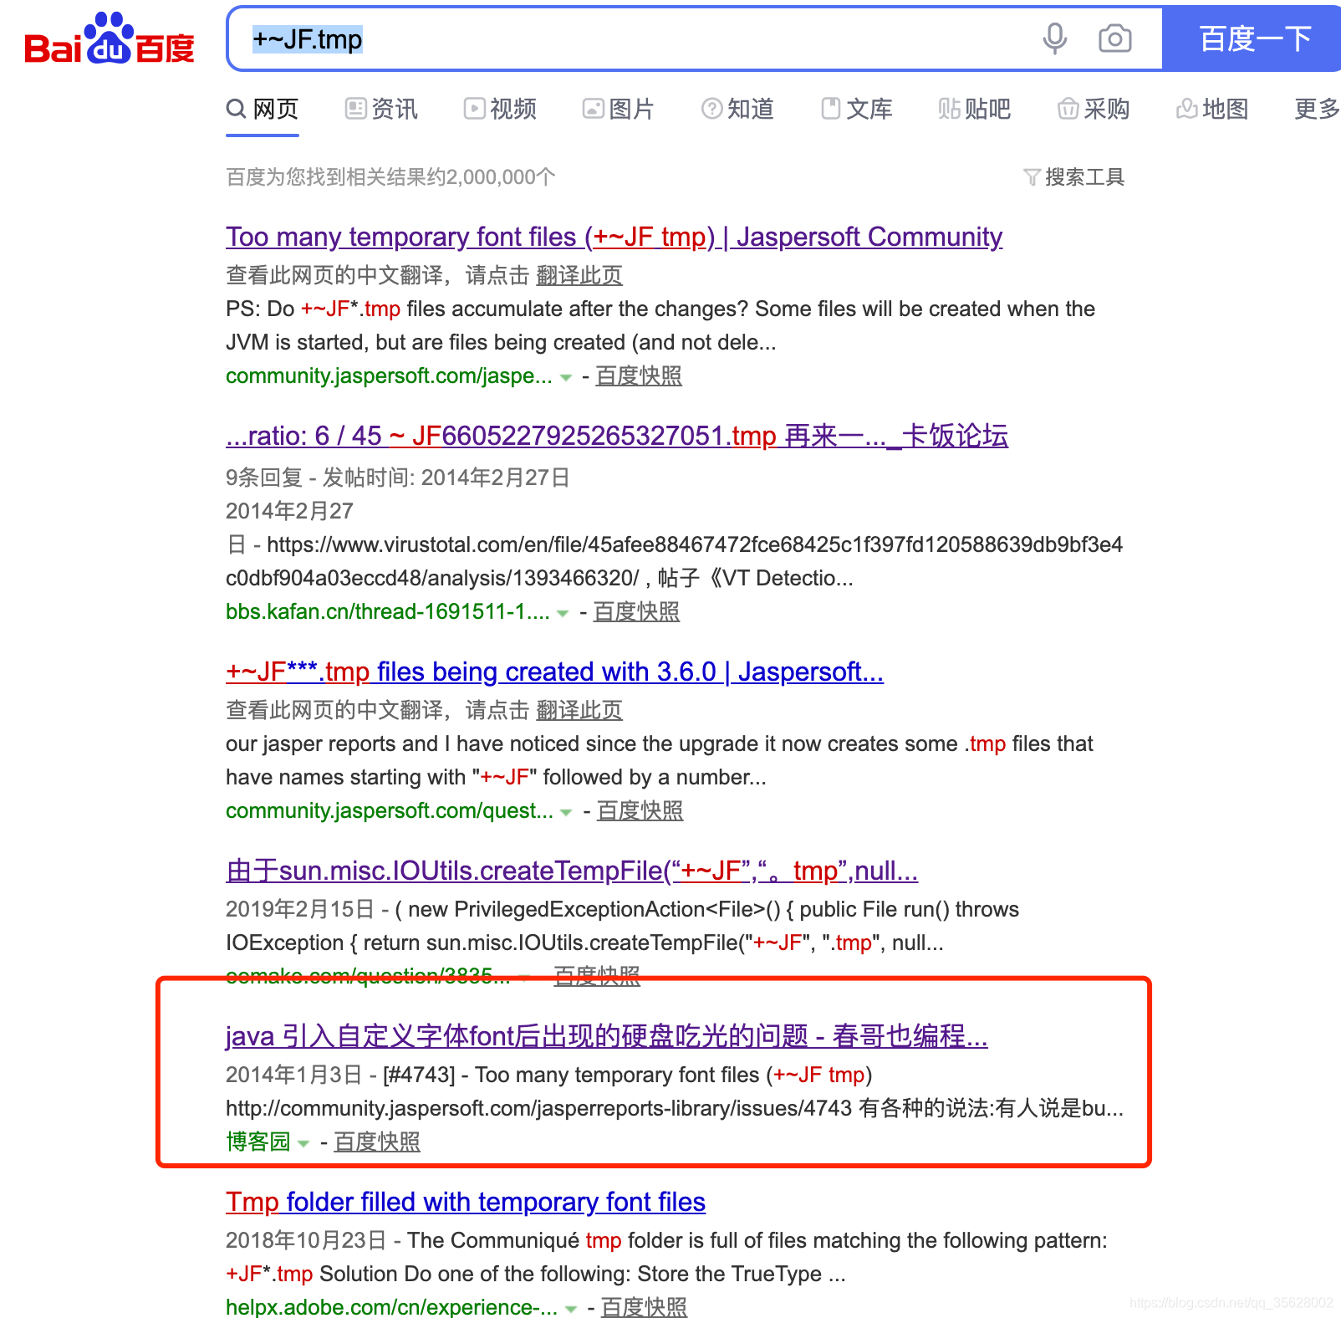
Task: Click 翻译此页 under first Jaspersoft result
Action: click(x=579, y=275)
